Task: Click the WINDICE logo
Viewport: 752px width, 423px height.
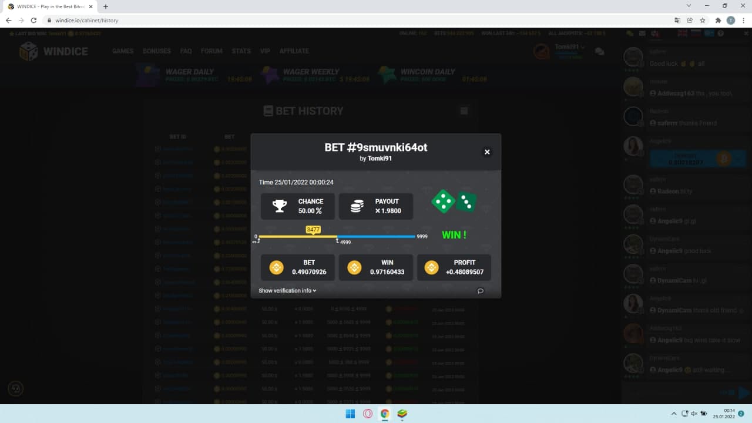Action: click(x=53, y=52)
